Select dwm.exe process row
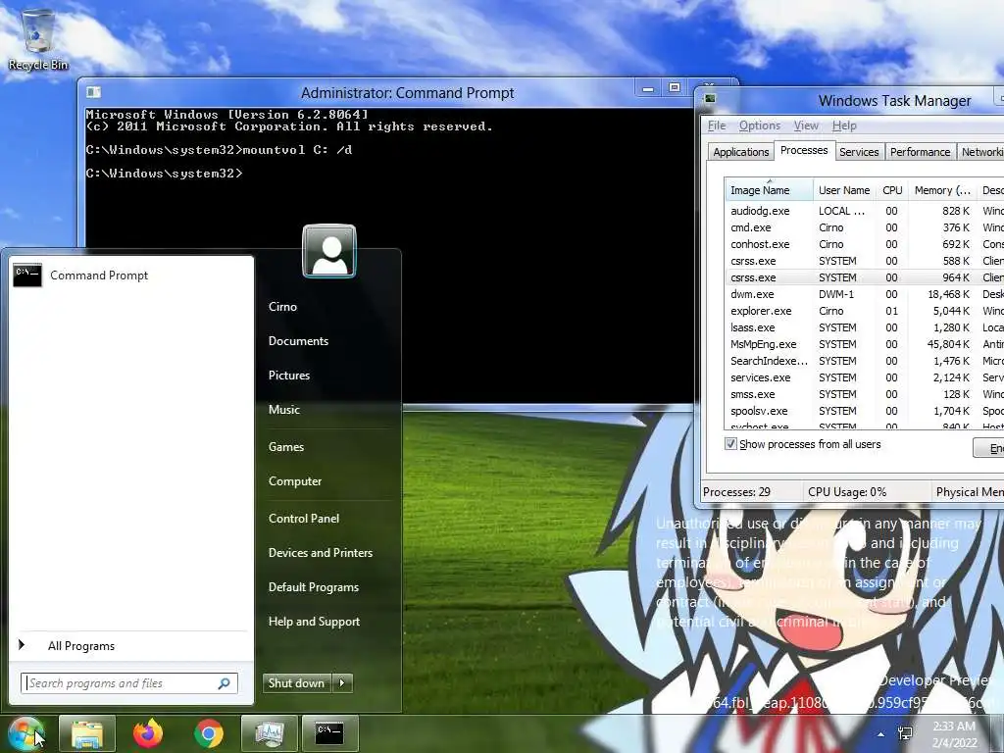The height and width of the screenshot is (753, 1004). click(865, 294)
